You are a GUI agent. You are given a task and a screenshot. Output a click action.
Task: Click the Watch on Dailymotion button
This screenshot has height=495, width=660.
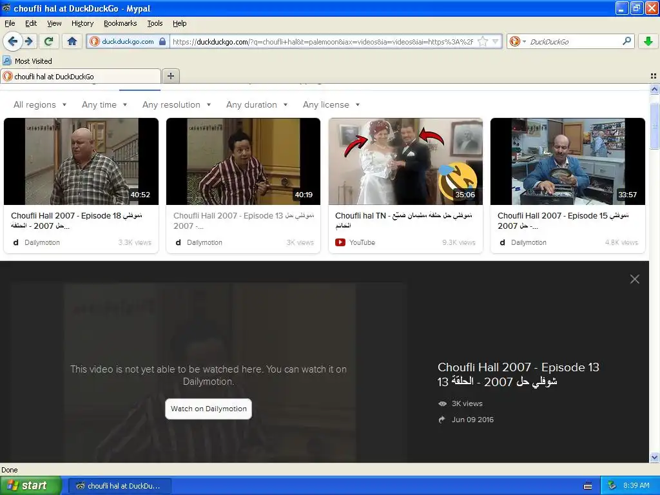click(x=208, y=409)
